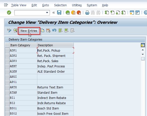This screenshot has height=116, width=147.
Task: Click the Copy As icon beside New Entries
Action: (x=42, y=31)
